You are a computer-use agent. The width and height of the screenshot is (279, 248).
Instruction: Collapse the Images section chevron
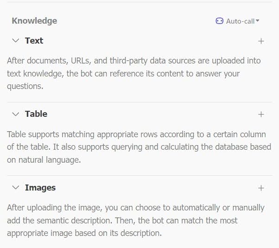[x=16, y=187]
